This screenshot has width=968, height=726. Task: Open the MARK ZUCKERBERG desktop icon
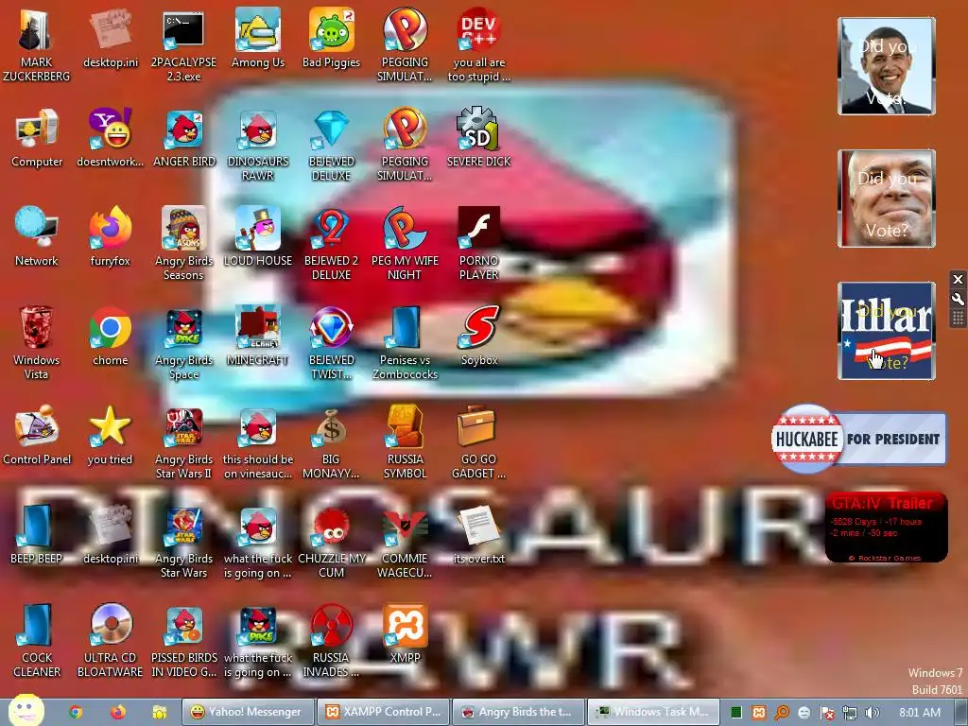(x=37, y=44)
